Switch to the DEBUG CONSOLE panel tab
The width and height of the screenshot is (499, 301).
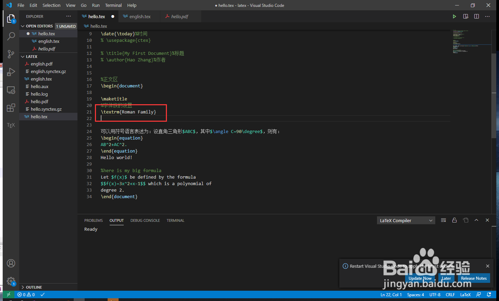click(x=145, y=220)
